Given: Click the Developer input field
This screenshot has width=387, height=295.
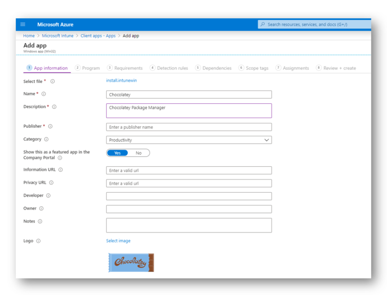Looking at the screenshot, I should pyautogui.click(x=189, y=196).
